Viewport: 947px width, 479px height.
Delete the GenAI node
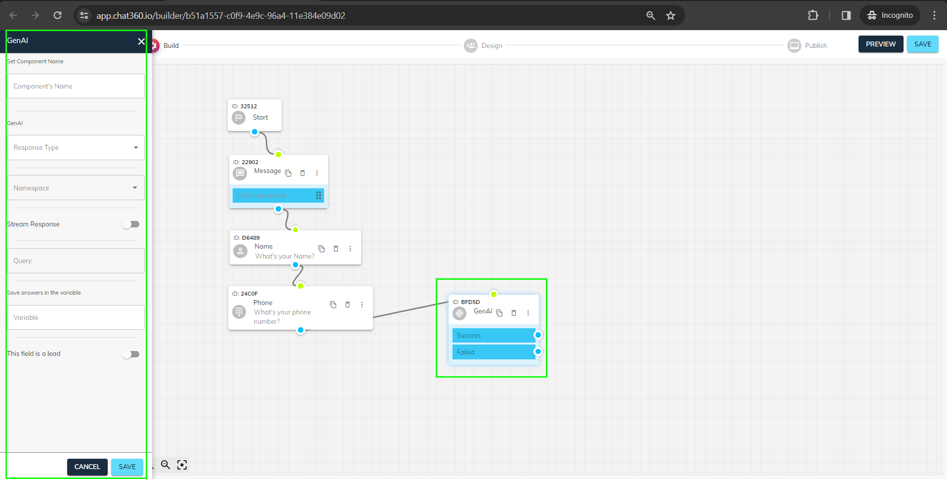514,313
